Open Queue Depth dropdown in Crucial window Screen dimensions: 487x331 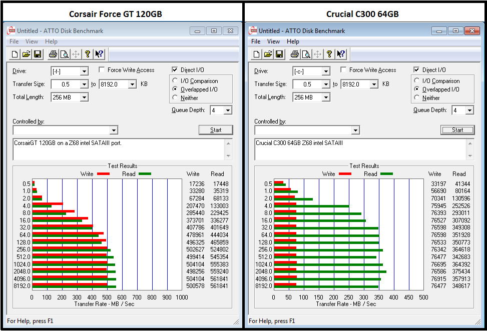(x=469, y=110)
